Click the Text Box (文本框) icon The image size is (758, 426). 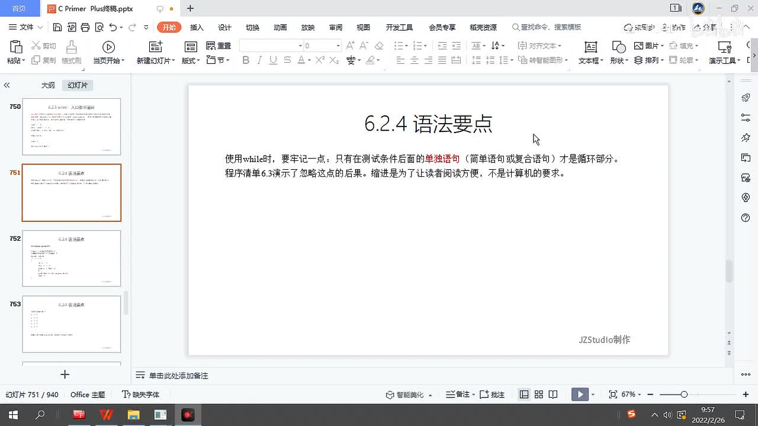tap(590, 47)
